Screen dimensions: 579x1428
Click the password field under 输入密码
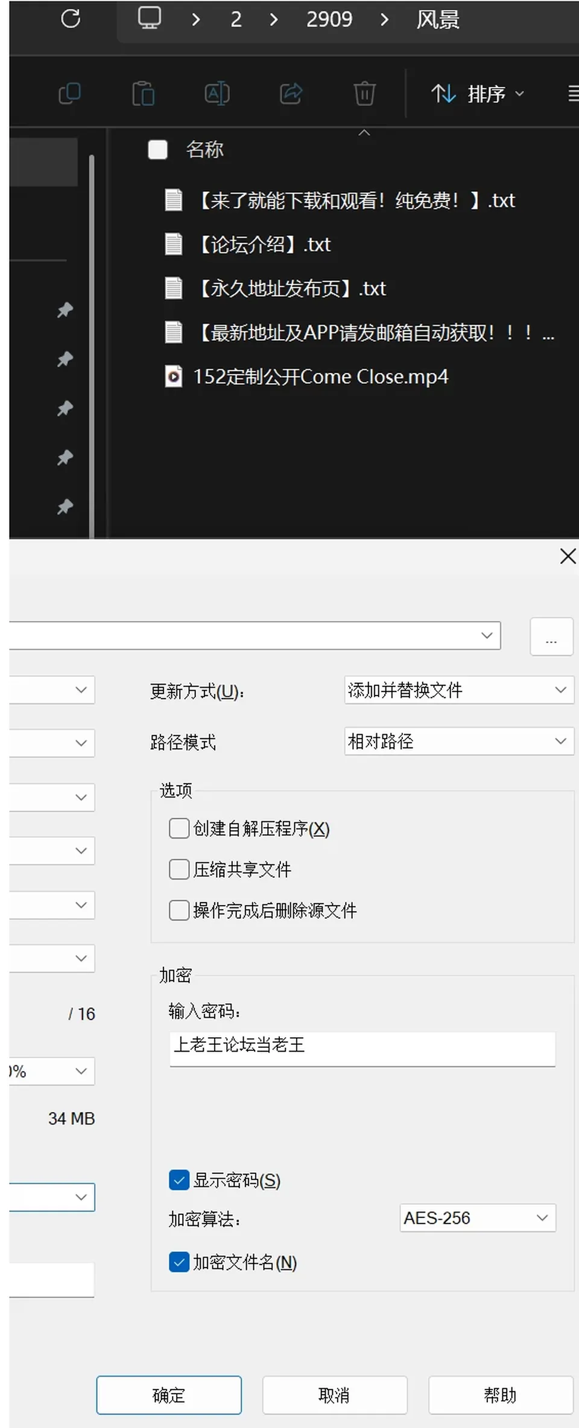[x=362, y=1049]
